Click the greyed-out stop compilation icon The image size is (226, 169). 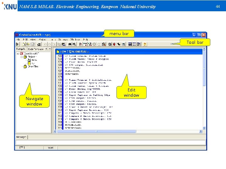coord(94,44)
